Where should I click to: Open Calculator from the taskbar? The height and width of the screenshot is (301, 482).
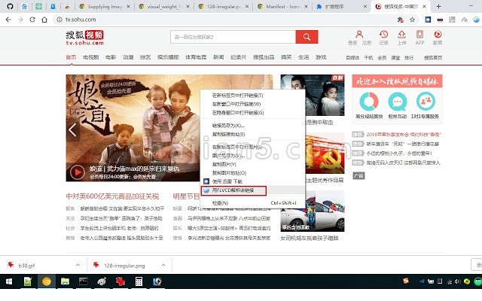pyautogui.click(x=139, y=281)
